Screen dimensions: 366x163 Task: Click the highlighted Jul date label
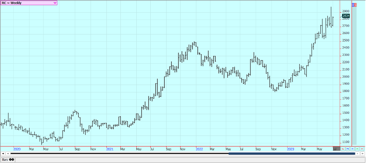pyautogui.click(x=336, y=149)
